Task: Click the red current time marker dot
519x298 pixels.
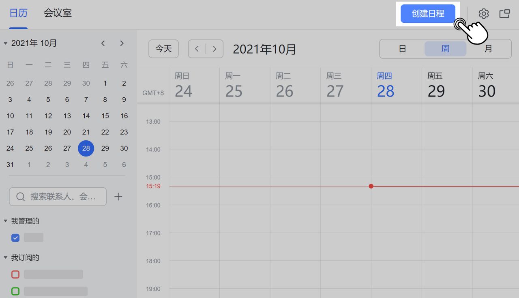Action: (x=371, y=186)
